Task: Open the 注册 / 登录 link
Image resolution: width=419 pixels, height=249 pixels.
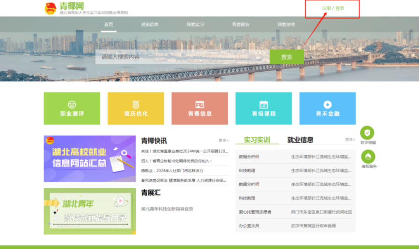Action: point(333,8)
